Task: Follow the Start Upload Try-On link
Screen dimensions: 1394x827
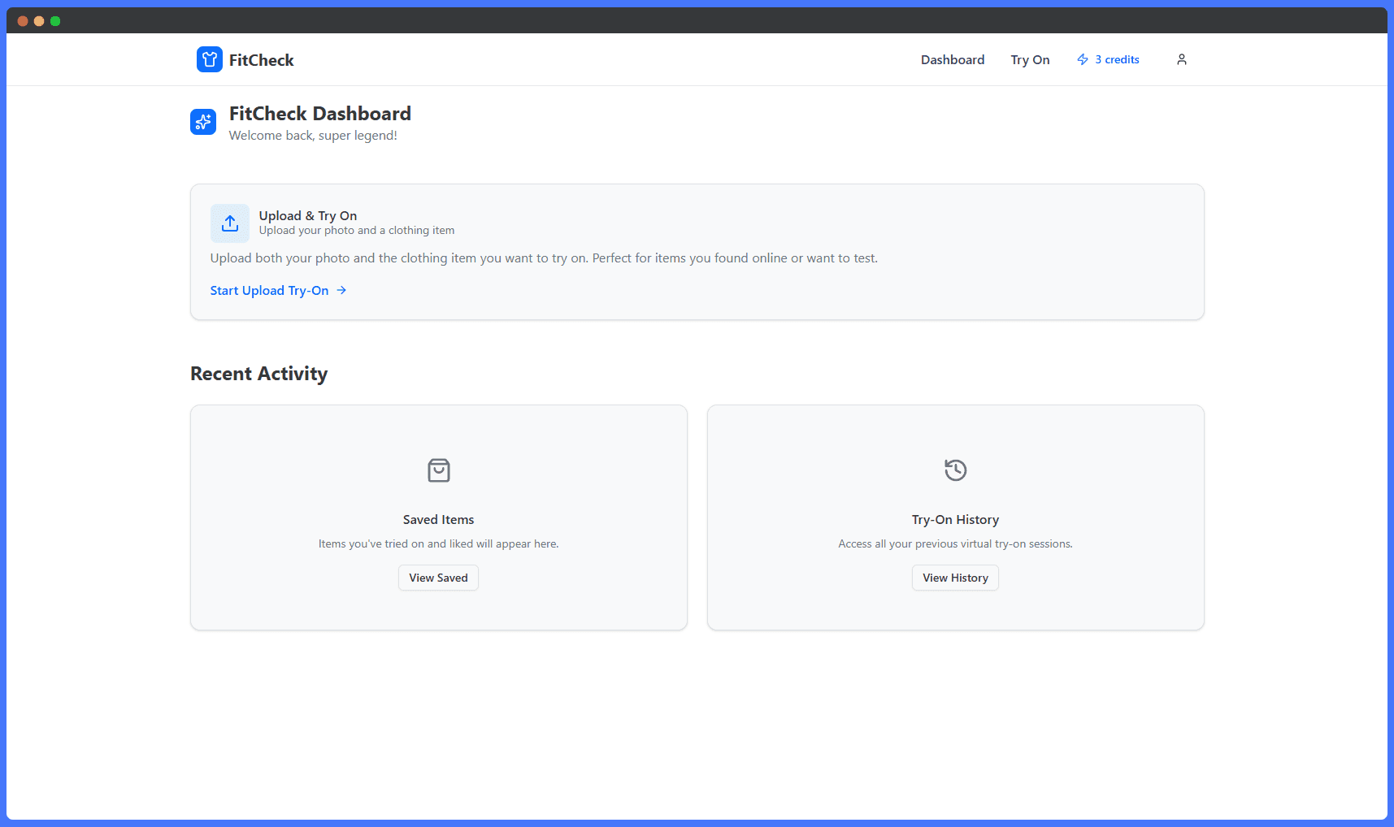Action: (x=269, y=290)
